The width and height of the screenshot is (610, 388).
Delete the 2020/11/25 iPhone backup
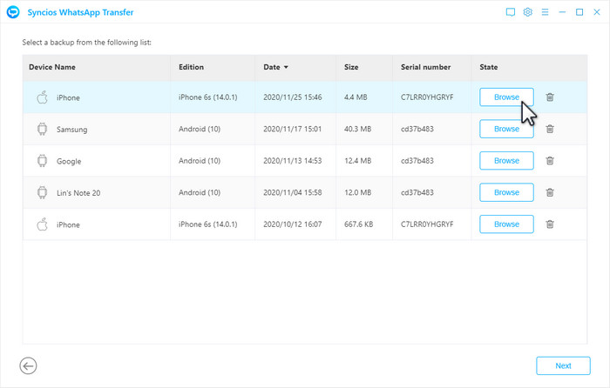(550, 97)
